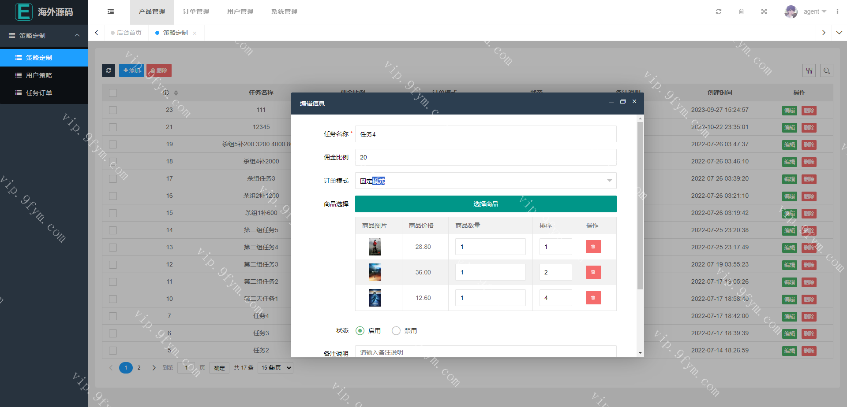Image resolution: width=847 pixels, height=407 pixels.
Task: Collapse the sidebar with the hamburger icon
Action: [111, 11]
